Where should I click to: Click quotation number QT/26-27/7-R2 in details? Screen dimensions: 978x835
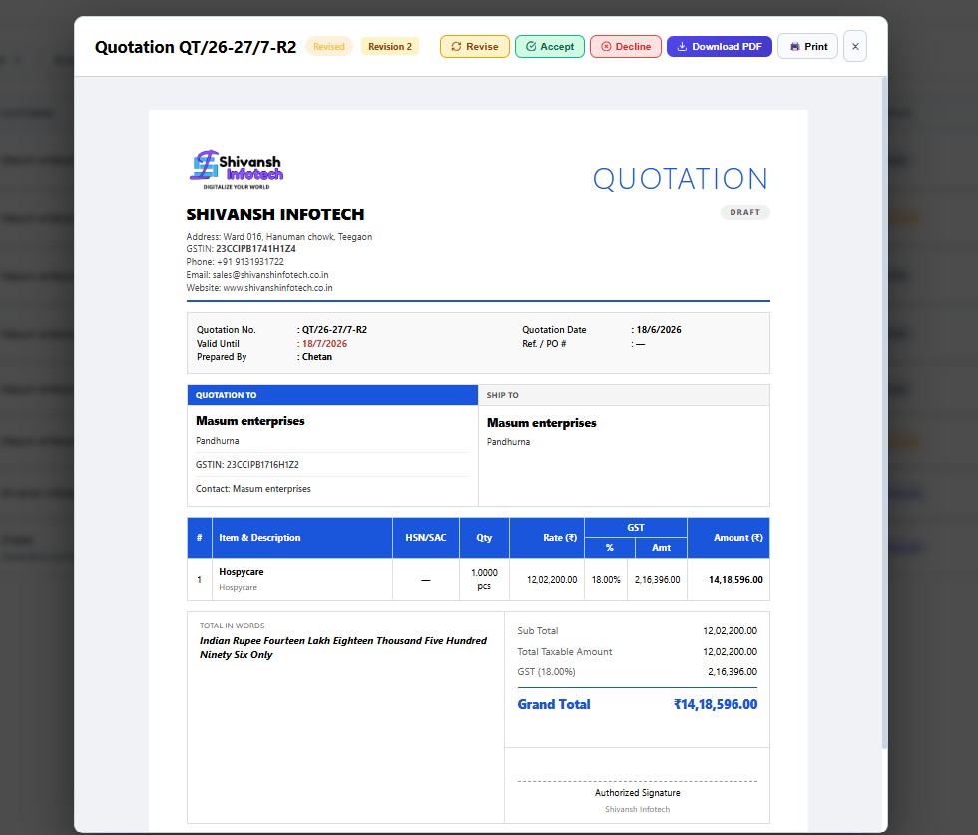click(x=334, y=330)
